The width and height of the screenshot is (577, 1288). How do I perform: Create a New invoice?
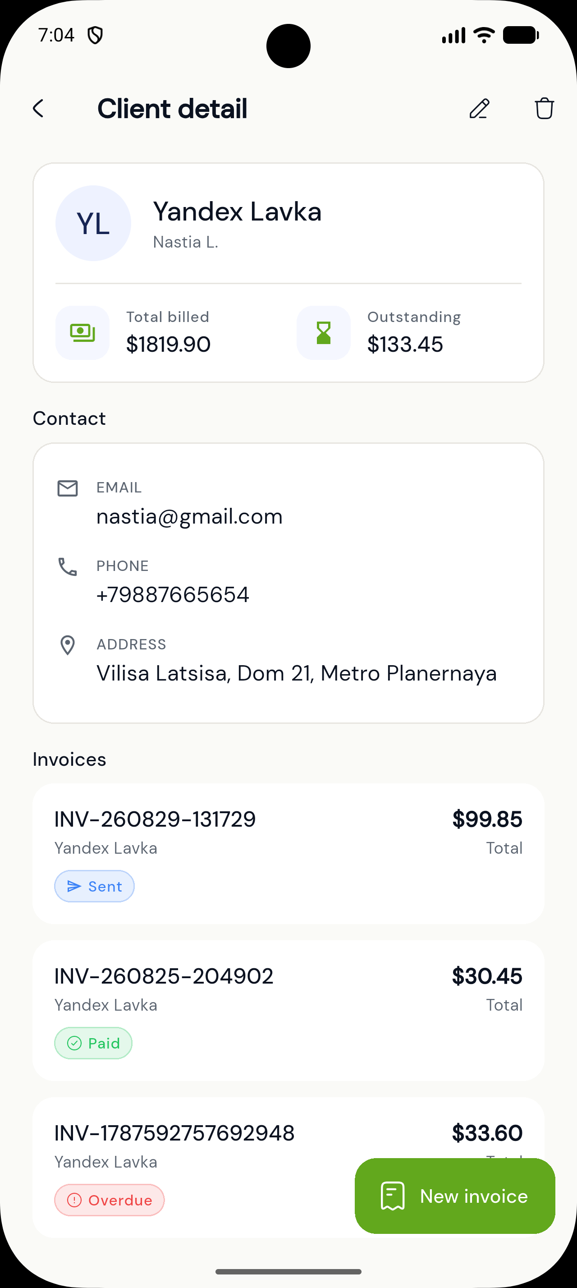pos(455,1196)
